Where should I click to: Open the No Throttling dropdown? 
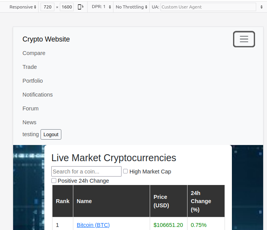pyautogui.click(x=131, y=7)
